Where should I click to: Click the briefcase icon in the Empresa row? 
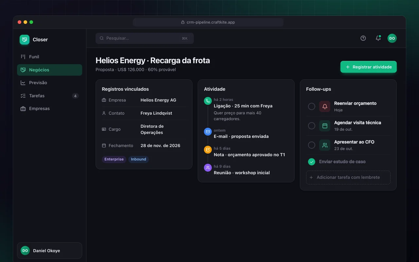click(104, 100)
